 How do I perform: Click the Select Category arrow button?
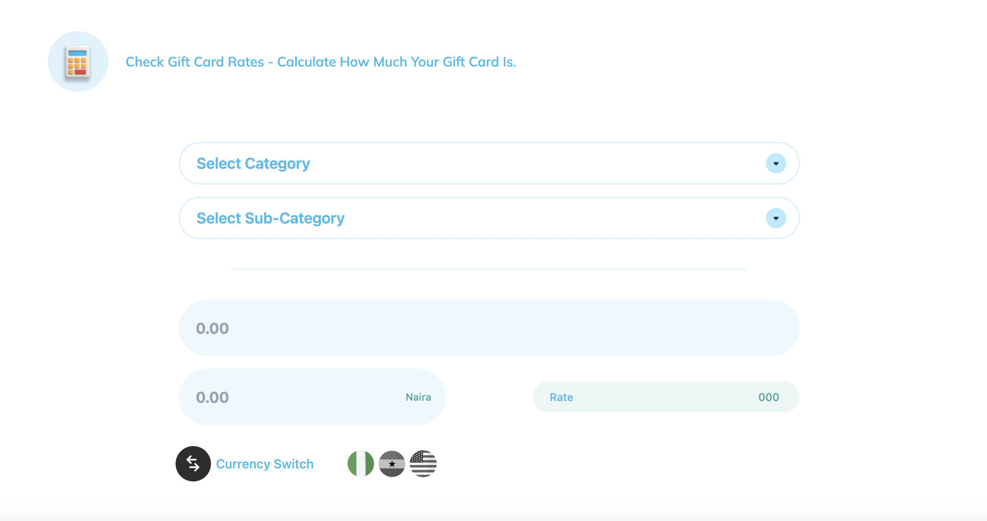[776, 163]
